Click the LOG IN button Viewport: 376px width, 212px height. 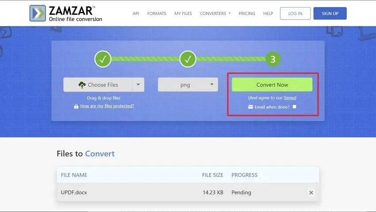(x=295, y=13)
